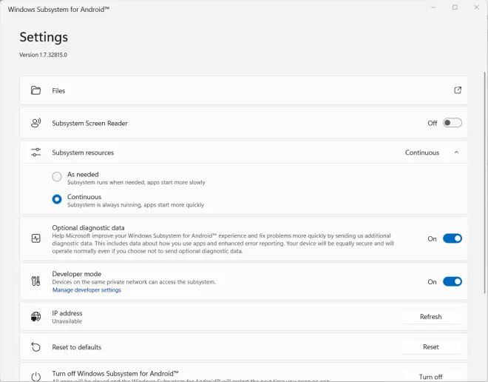Click 'Subsystem is always running' description
The height and width of the screenshot is (382, 488).
(x=136, y=205)
